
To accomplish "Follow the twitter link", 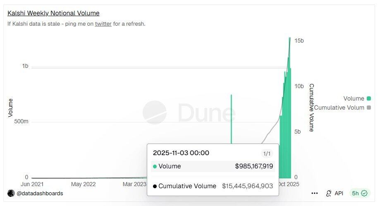I will click(103, 24).
